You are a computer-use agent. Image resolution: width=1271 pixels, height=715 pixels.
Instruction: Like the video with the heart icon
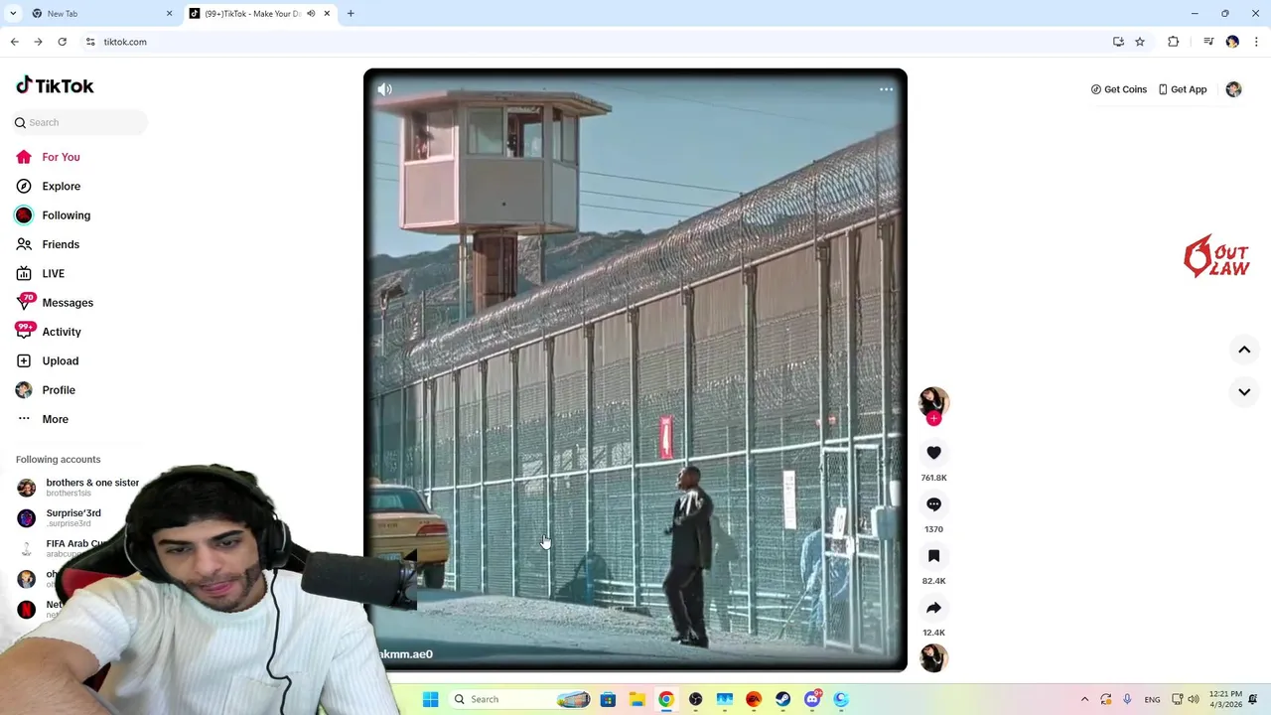(x=933, y=453)
